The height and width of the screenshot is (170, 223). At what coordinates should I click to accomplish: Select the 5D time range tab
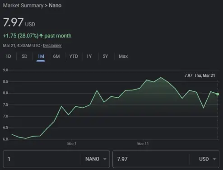pos(24,57)
